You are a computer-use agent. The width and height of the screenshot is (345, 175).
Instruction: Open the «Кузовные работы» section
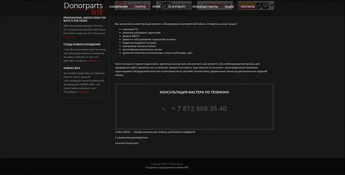[205, 7]
